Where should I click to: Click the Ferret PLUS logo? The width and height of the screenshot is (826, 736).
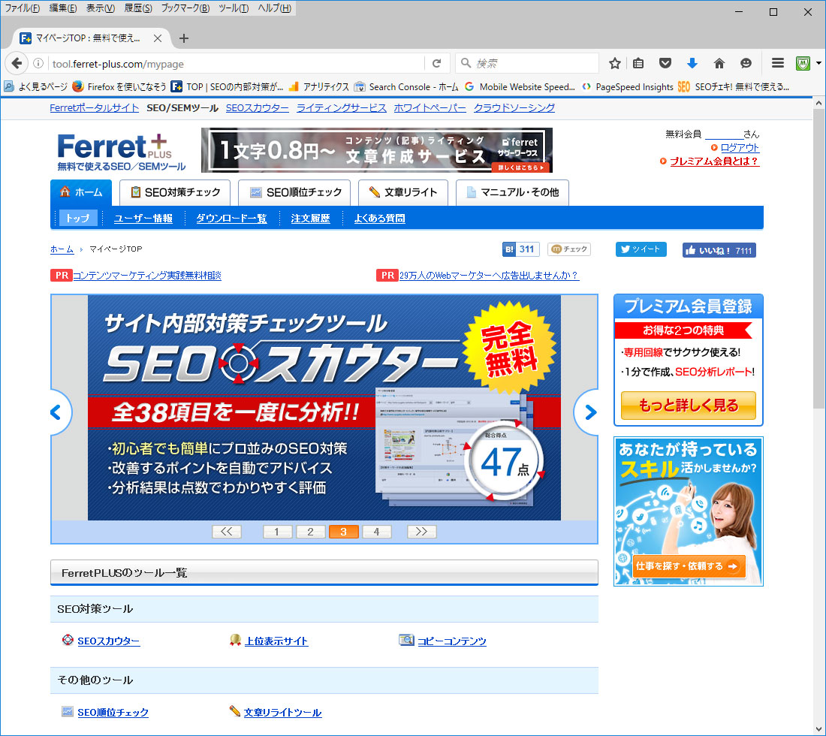[122, 152]
